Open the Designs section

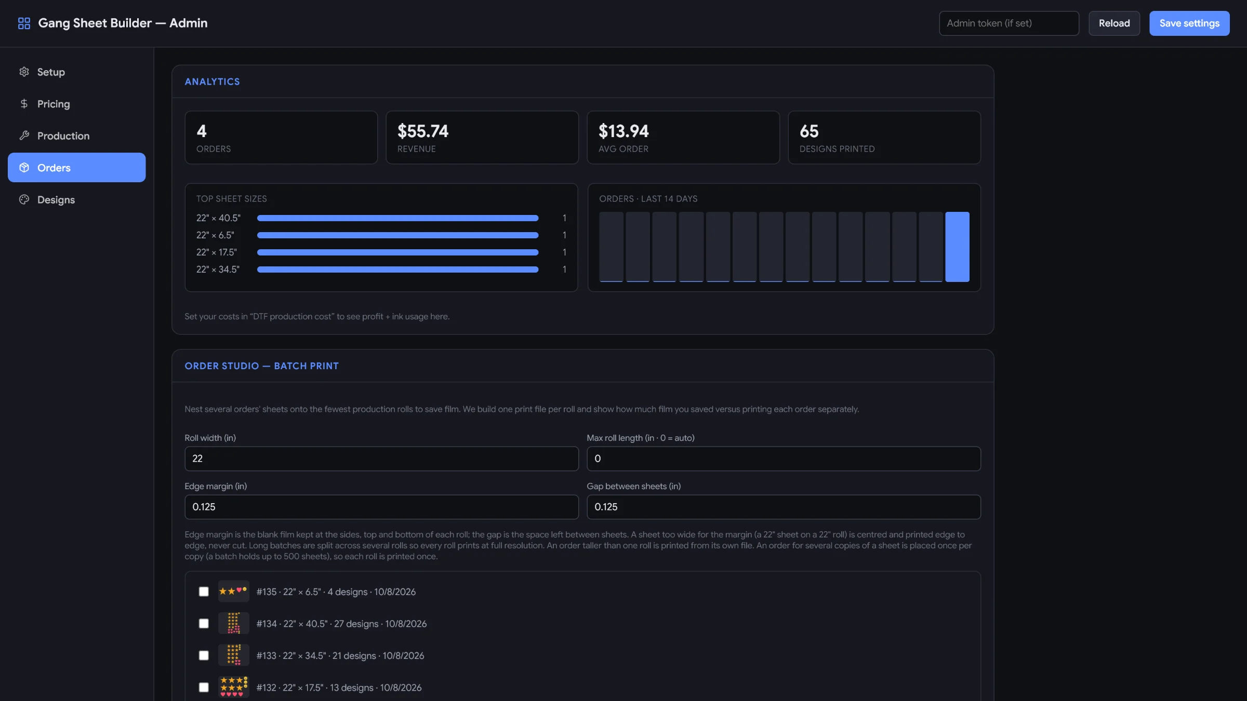[76, 199]
